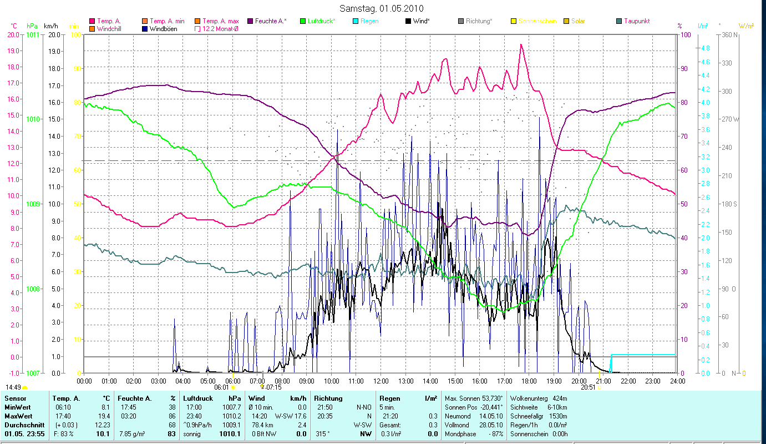Click the black Wind legend icon
Viewport: 766px width, 444px height.
coord(408,21)
